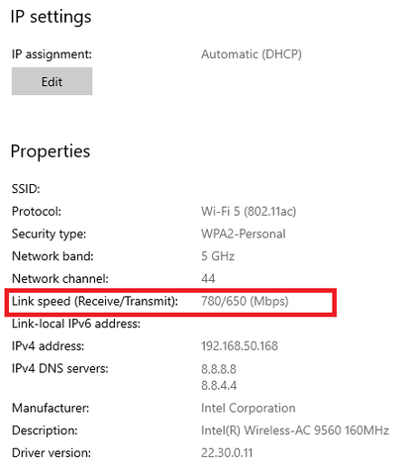
Task: Click the IP assignment label
Action: pos(52,54)
